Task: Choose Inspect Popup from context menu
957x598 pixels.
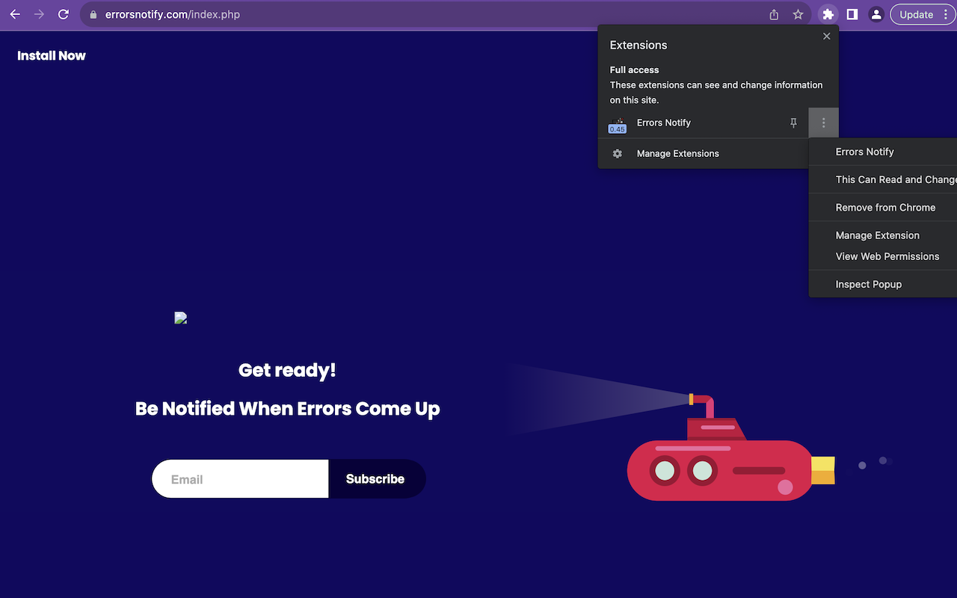Action: (x=868, y=284)
